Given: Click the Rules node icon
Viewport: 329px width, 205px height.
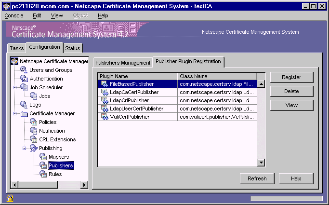Looking at the screenshot, I should (x=43, y=174).
